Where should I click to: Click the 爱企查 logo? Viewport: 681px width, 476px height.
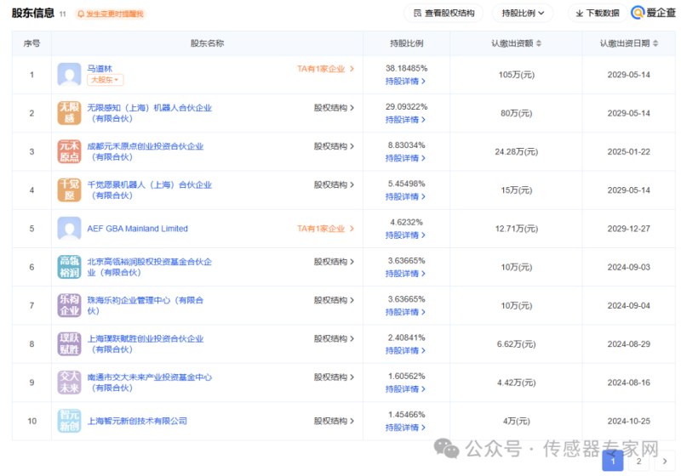(653, 14)
